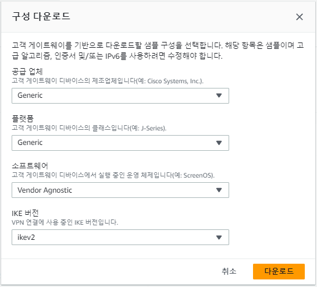Click the ScreenOS example hint text

click(198, 175)
